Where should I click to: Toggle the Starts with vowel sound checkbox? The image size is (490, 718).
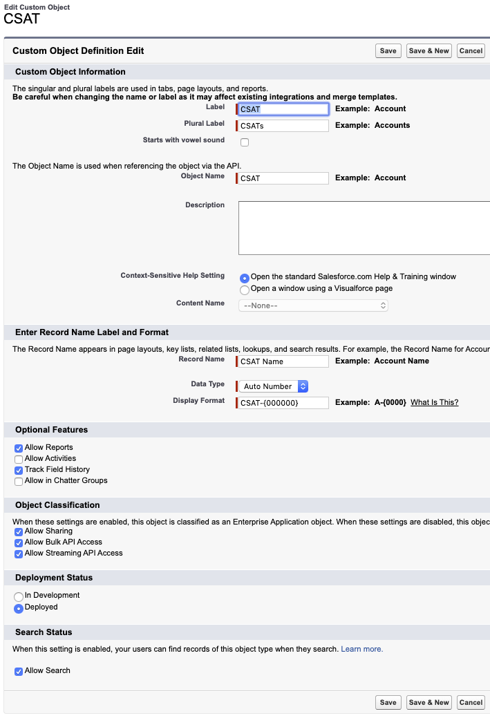tap(245, 142)
